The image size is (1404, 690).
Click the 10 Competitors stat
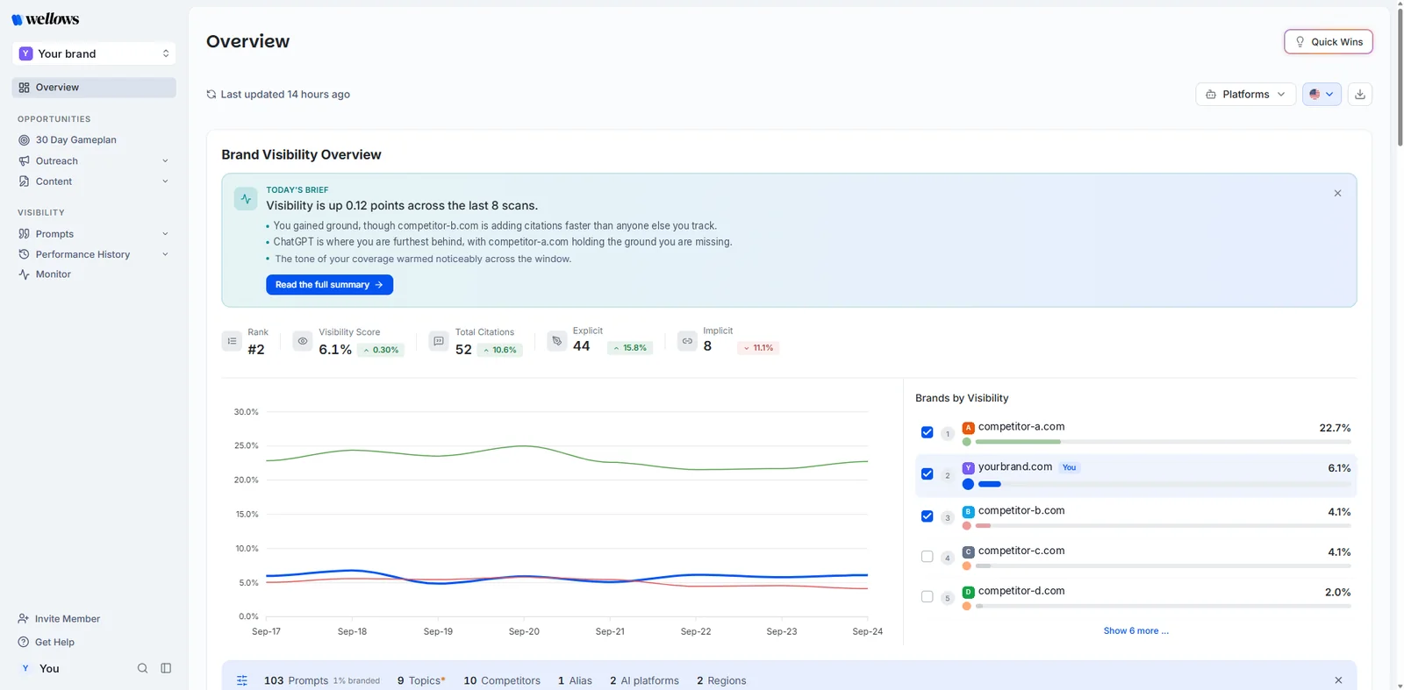tap(502, 680)
